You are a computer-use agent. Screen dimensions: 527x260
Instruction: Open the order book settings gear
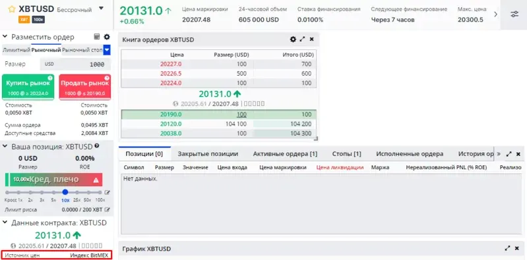[x=293, y=39]
